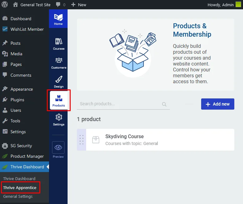Click the search magnifier icon

pyautogui.click(x=164, y=104)
